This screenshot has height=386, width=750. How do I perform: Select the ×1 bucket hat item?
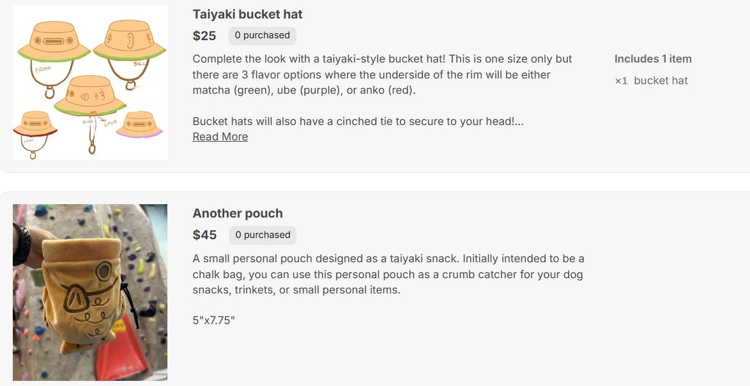pyautogui.click(x=651, y=80)
